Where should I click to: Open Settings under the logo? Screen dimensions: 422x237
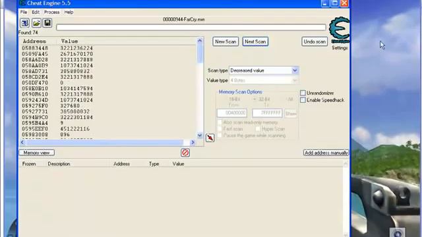pos(340,48)
